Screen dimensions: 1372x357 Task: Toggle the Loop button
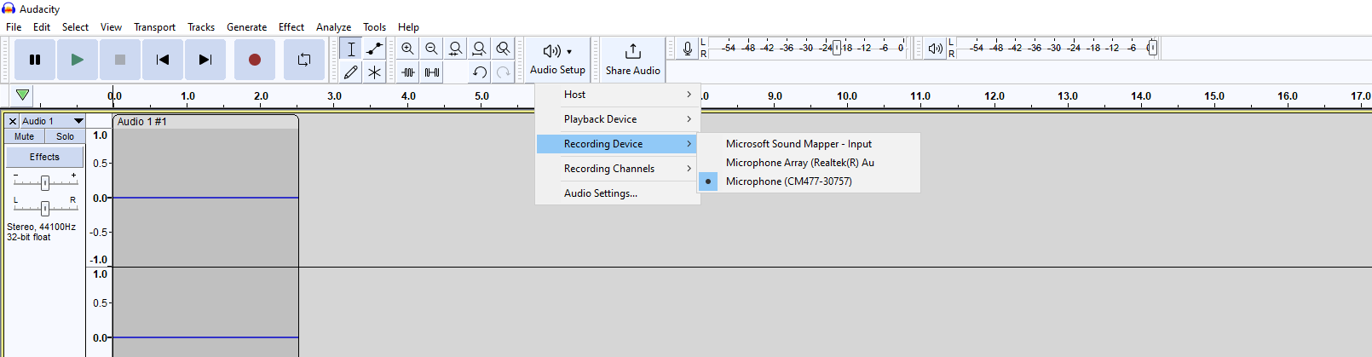pyautogui.click(x=304, y=60)
